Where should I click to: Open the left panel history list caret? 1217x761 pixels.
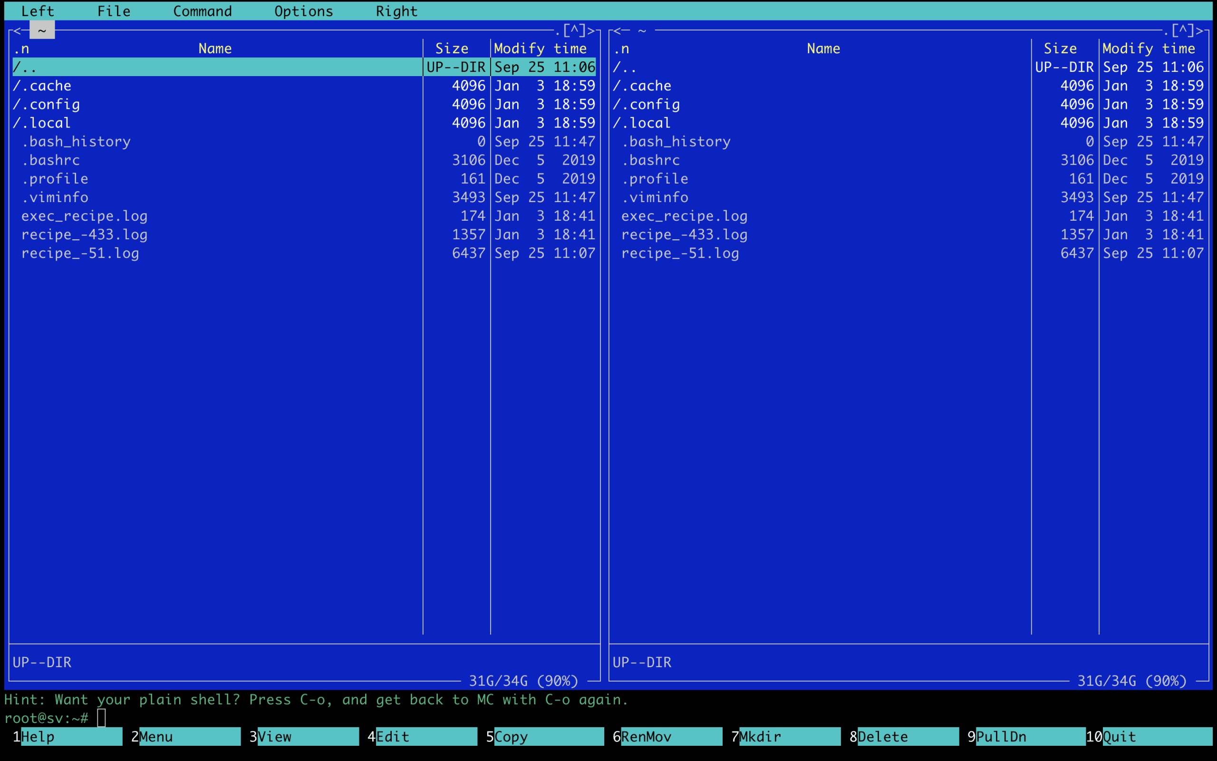point(574,30)
